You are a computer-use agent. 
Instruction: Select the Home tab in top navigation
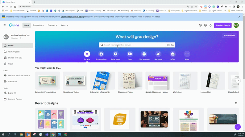tap(27, 25)
